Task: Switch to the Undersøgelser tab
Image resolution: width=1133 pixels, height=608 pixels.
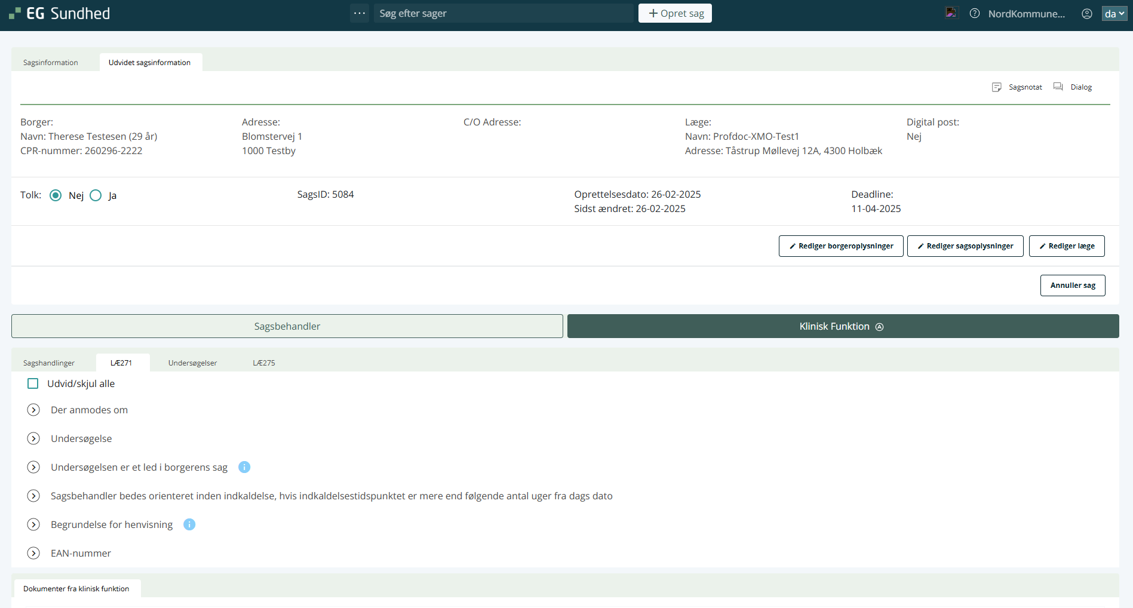Action: [x=192, y=363]
